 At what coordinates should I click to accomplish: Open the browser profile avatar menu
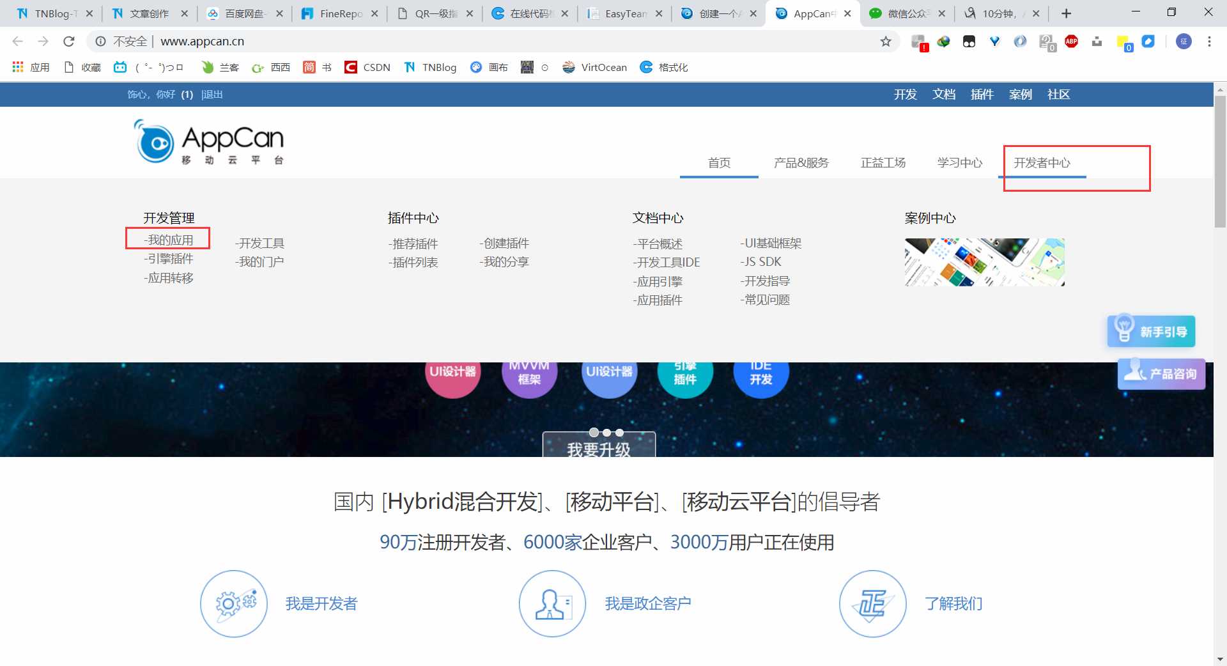tap(1184, 41)
